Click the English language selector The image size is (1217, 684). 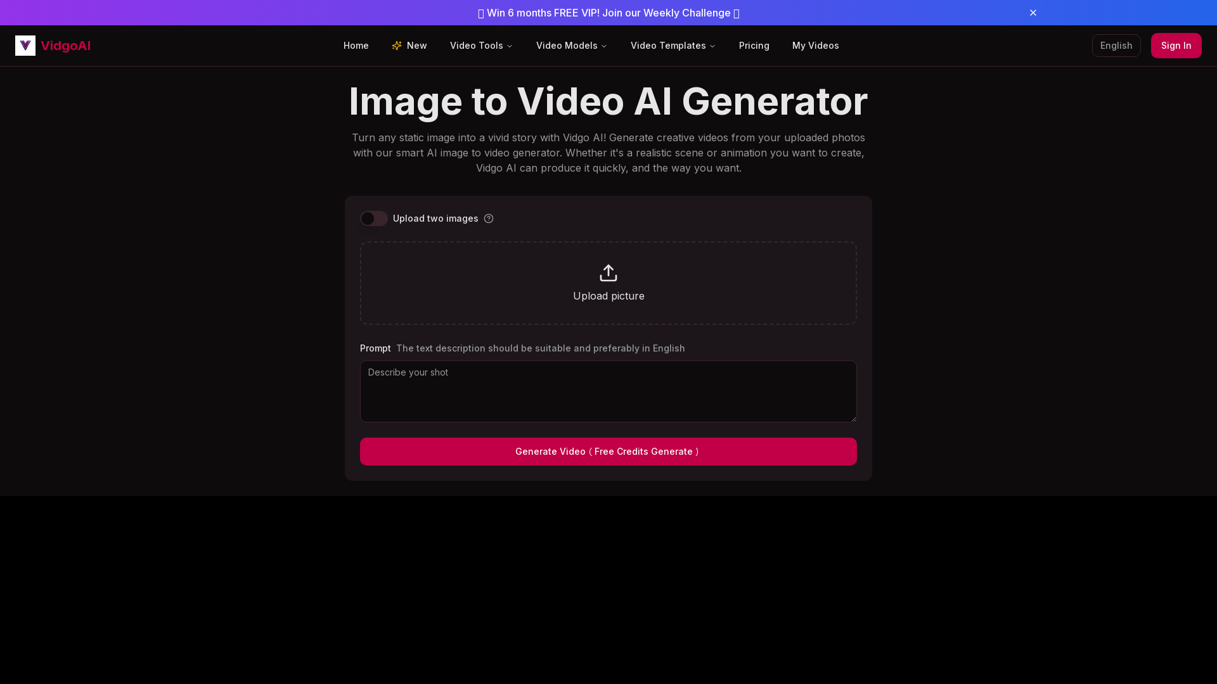(x=1116, y=45)
